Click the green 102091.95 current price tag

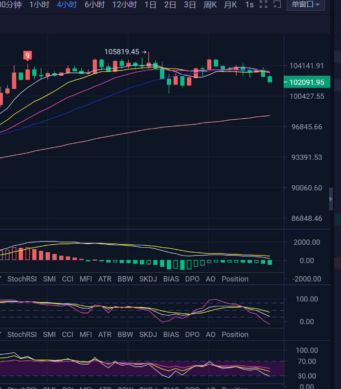pyautogui.click(x=307, y=82)
